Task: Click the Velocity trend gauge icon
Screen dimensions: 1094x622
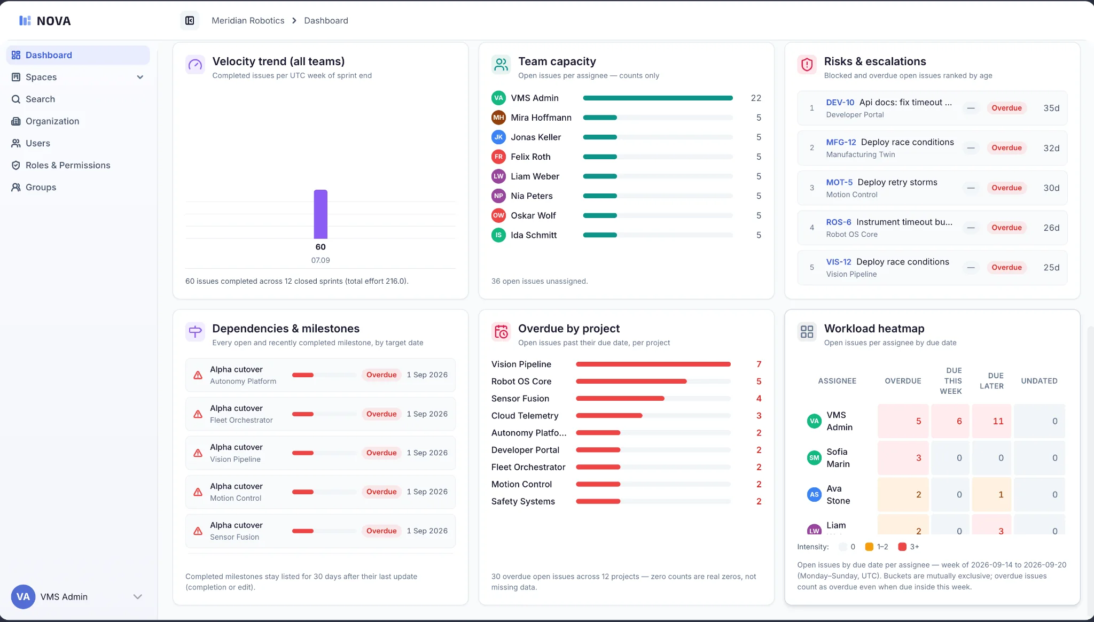Action: (x=195, y=65)
